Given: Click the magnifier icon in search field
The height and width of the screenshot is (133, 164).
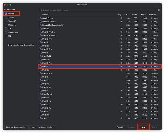Looking at the screenshot, I should click(x=41, y=10).
